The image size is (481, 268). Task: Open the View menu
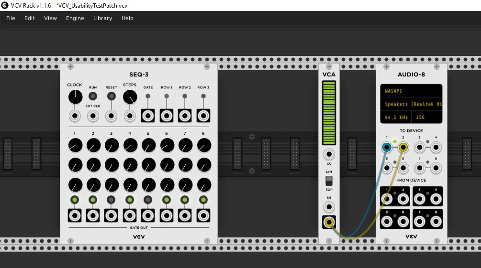point(50,18)
